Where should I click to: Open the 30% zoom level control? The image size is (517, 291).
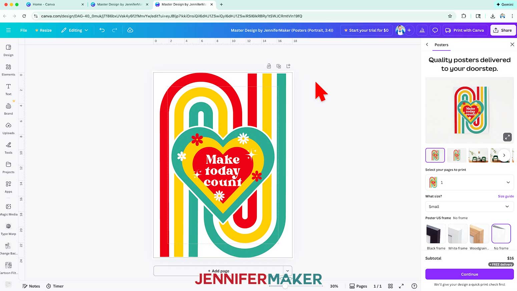coord(334,286)
